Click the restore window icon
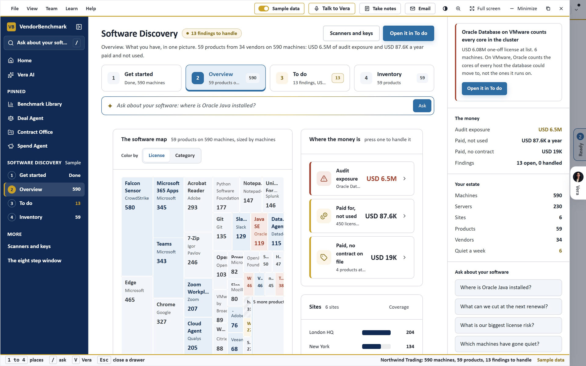586x366 pixels. tap(548, 9)
